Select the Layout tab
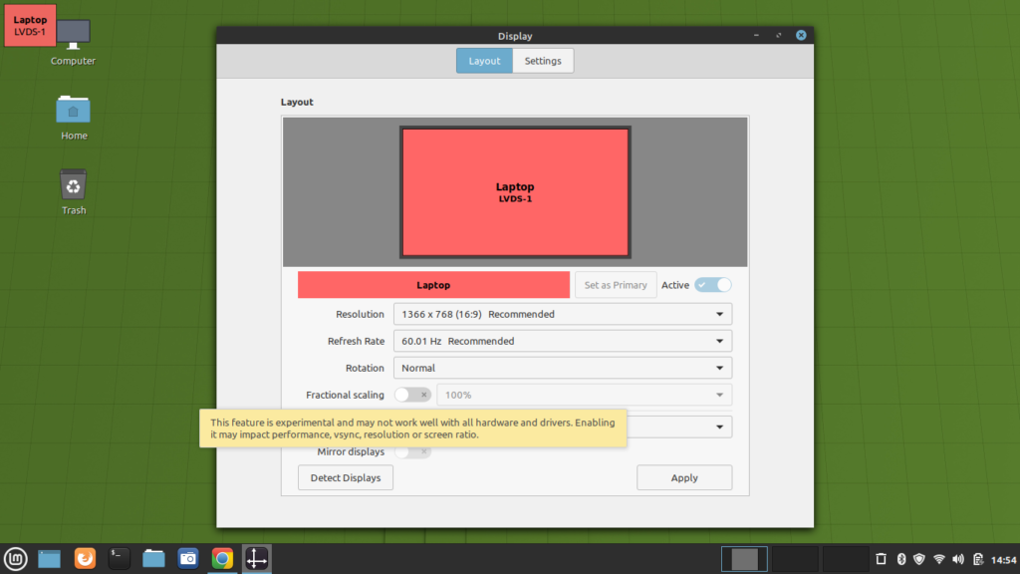 click(484, 61)
